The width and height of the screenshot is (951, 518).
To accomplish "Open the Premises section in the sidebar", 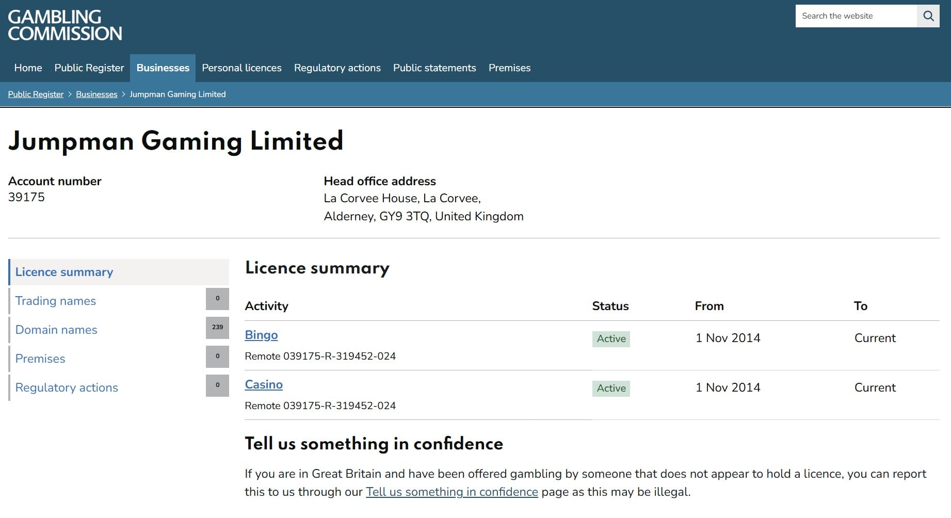I will point(40,359).
